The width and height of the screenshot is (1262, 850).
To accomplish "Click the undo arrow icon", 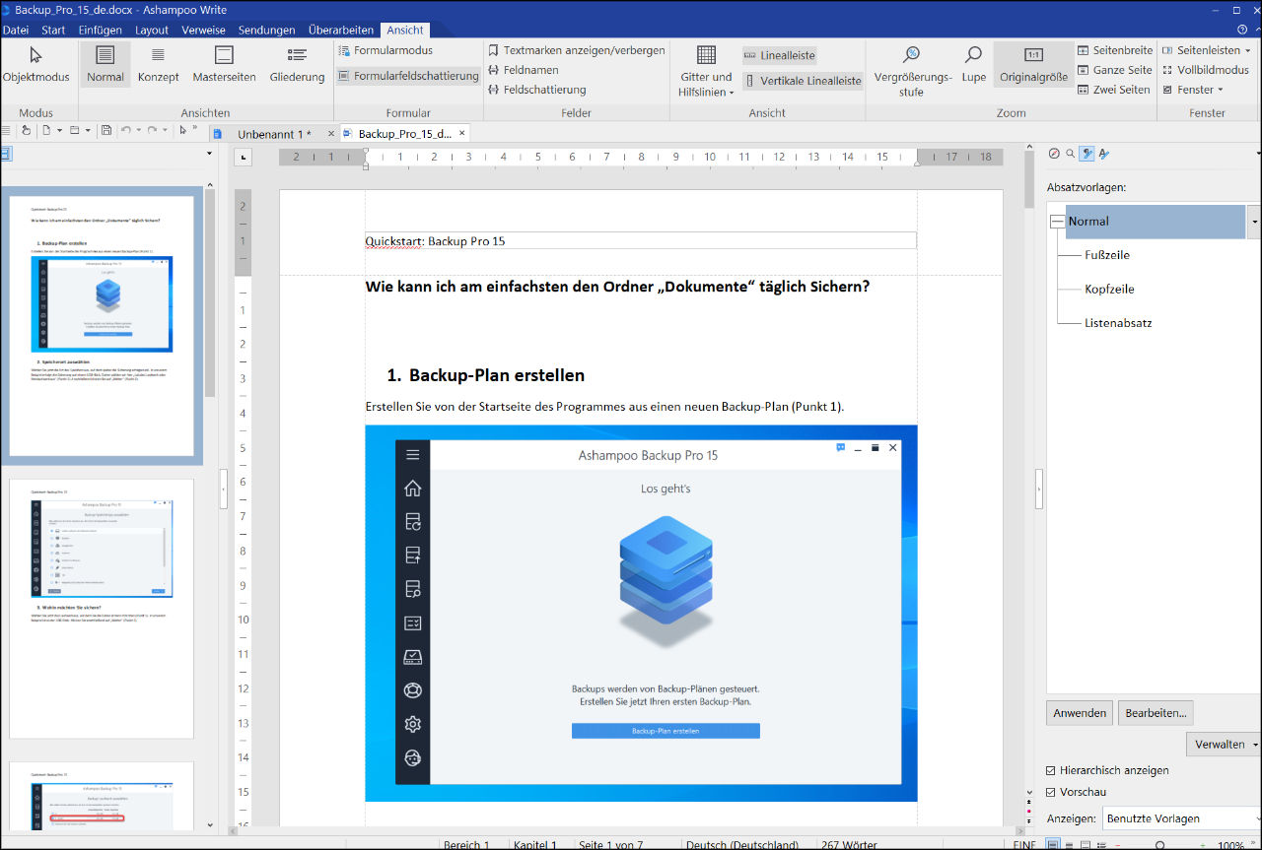I will tap(125, 130).
